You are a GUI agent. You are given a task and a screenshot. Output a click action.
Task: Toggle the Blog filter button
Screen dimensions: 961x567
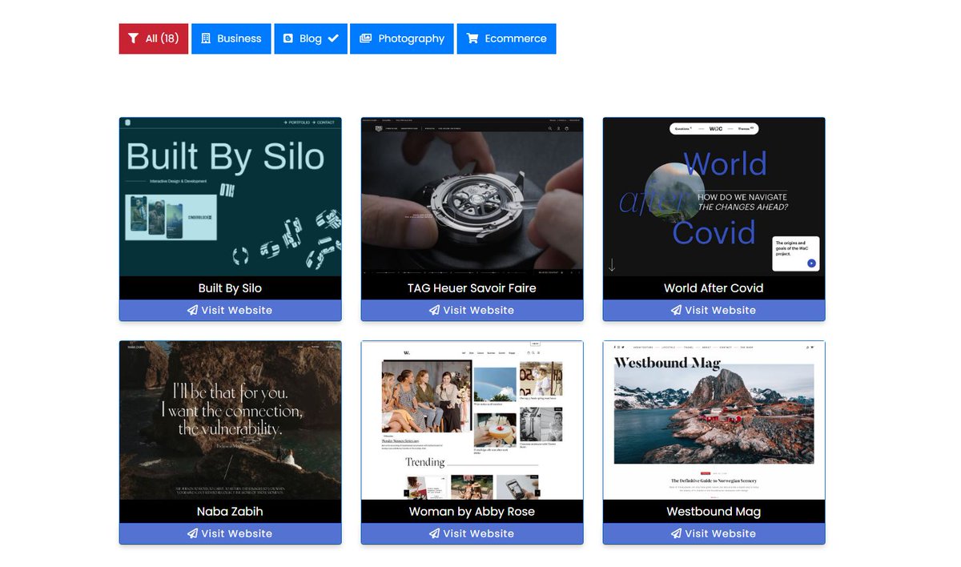[311, 38]
